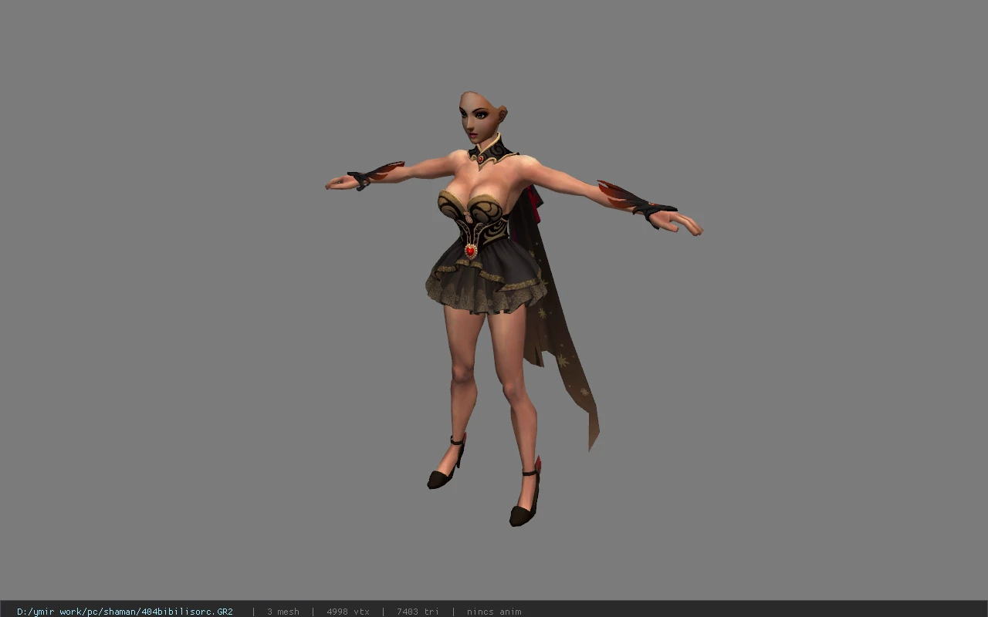Click the file path 404bibilisorc.GR2 in status bar
Image resolution: width=988 pixels, height=617 pixels.
click(x=125, y=612)
